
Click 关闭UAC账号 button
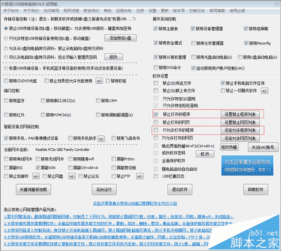[263, 147]
